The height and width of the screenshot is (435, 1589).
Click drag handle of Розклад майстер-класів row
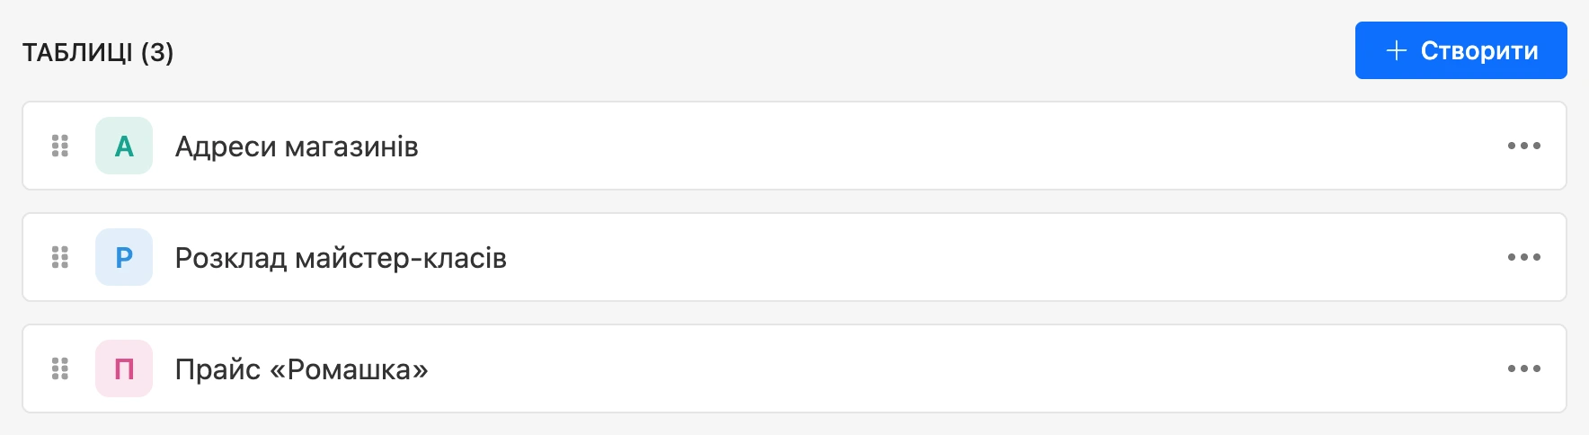click(x=60, y=257)
